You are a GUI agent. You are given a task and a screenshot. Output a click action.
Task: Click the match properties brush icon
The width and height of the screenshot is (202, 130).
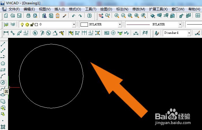[x=64, y=16]
